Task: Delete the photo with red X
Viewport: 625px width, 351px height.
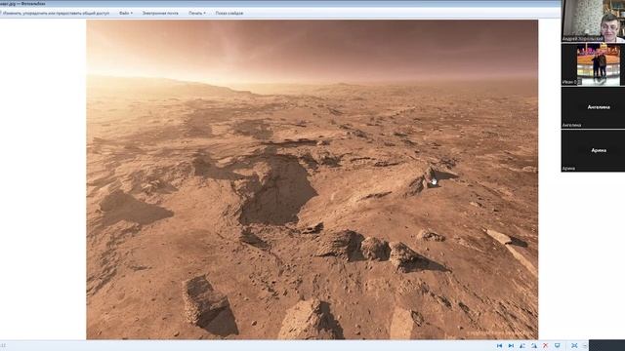Action: click(x=546, y=346)
